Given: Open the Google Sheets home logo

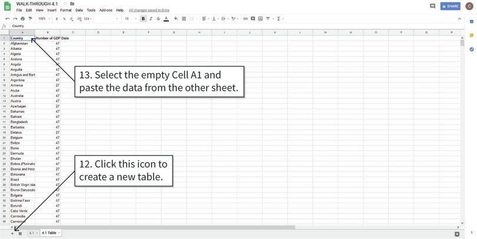Looking at the screenshot, I should (7, 6).
